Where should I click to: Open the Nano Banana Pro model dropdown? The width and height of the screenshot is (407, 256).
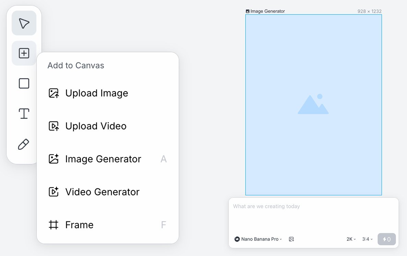pyautogui.click(x=258, y=239)
